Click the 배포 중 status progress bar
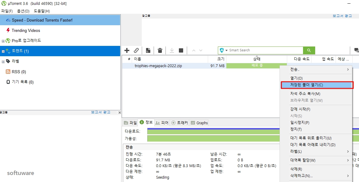 click(256, 66)
